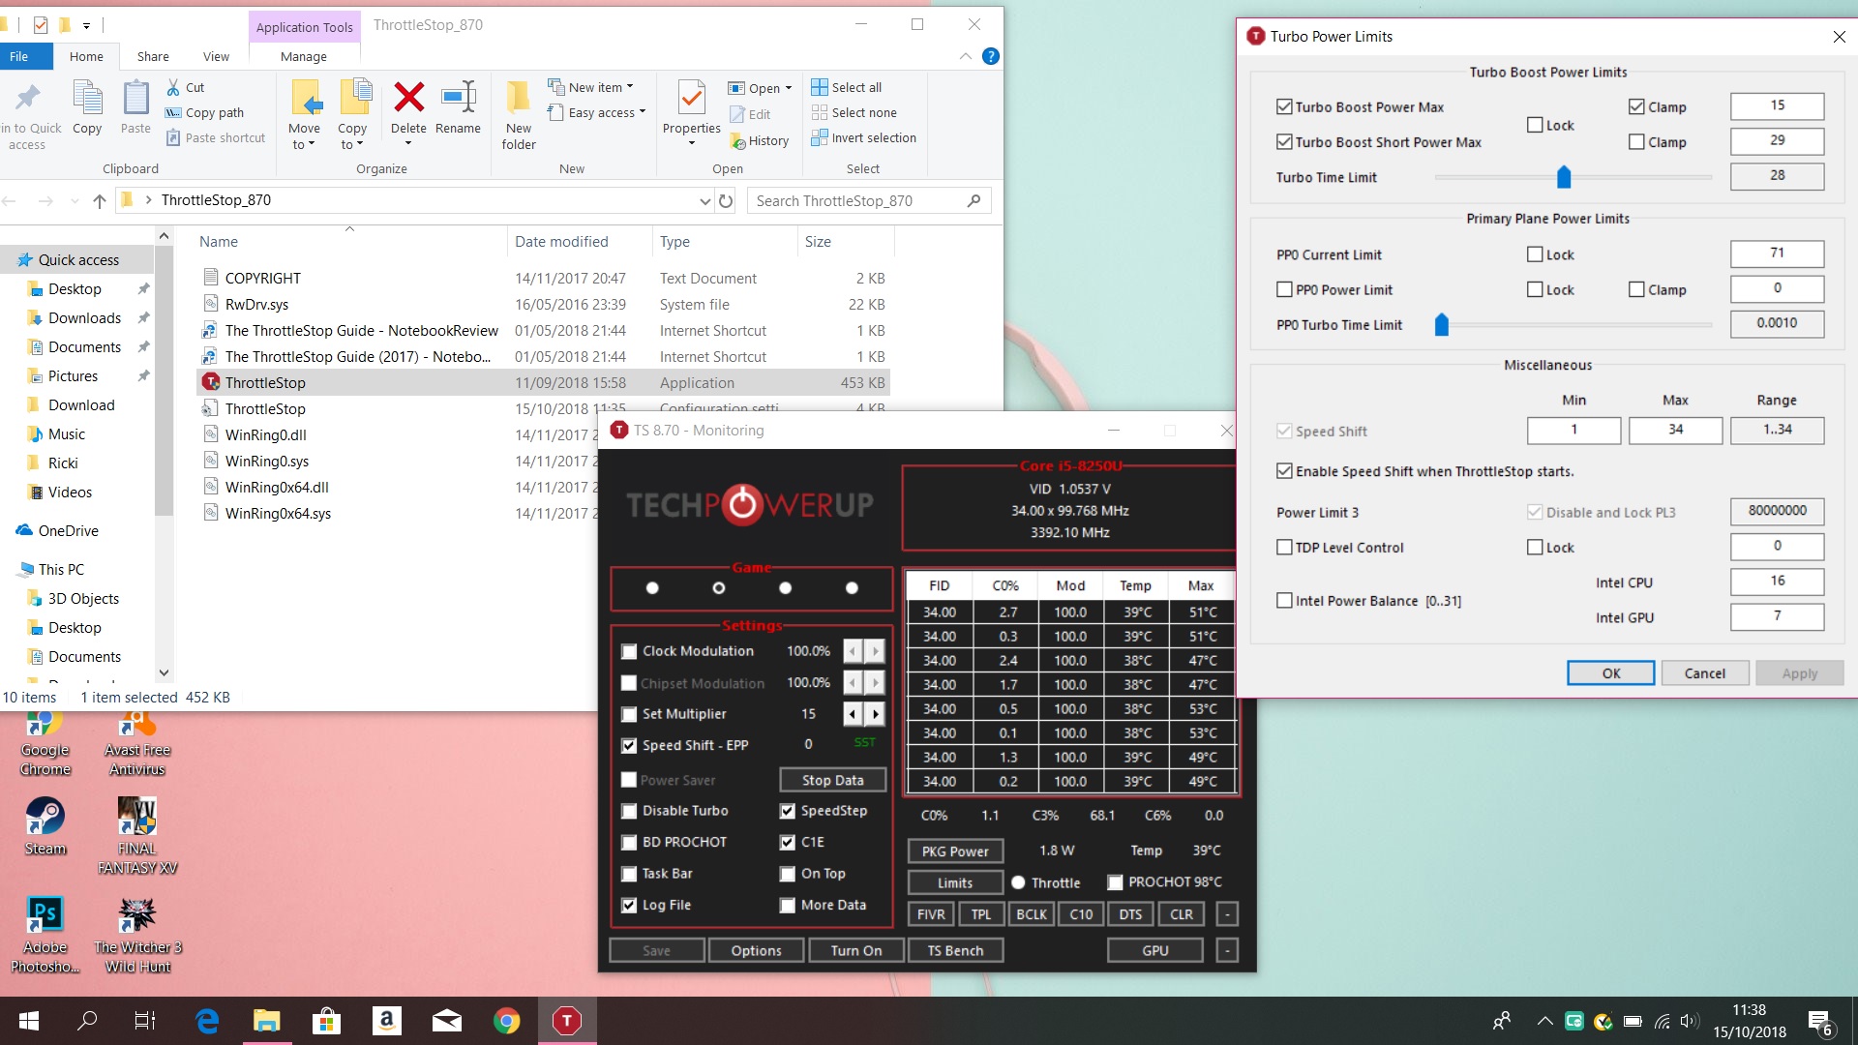The image size is (1858, 1045).
Task: Switch to the View ribbon tab
Action: 216,56
